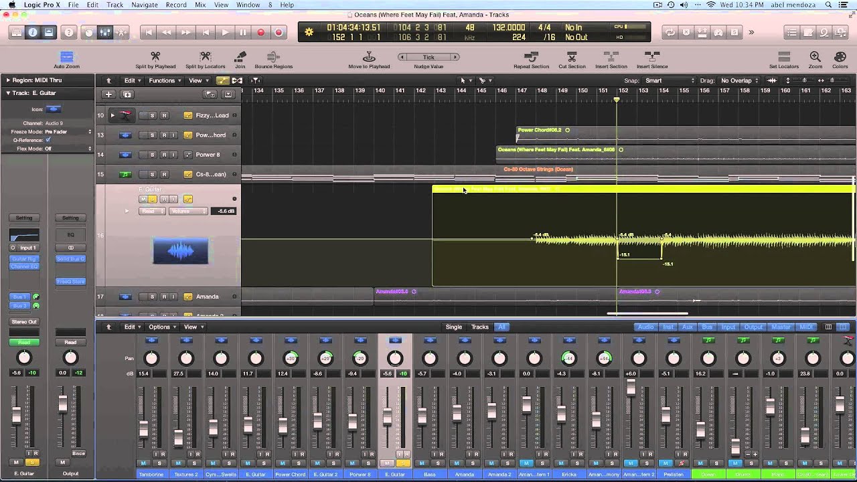Click the Add Track plus button
Viewport: 857px width, 482px height.
pyautogui.click(x=109, y=94)
